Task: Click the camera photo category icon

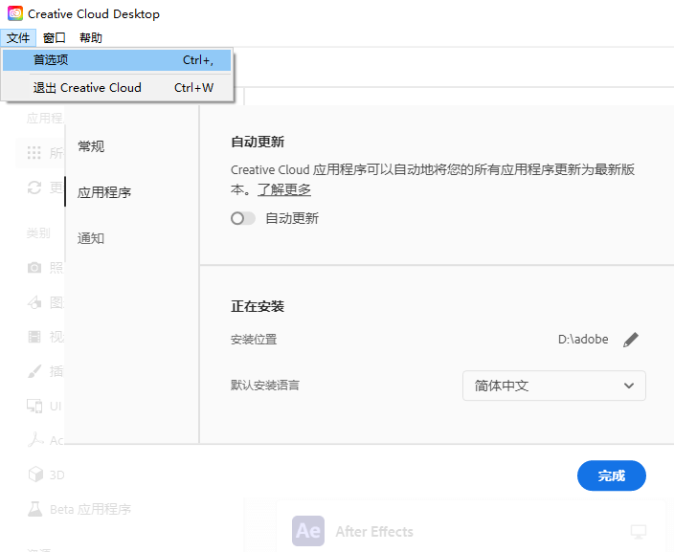Action: click(x=34, y=268)
